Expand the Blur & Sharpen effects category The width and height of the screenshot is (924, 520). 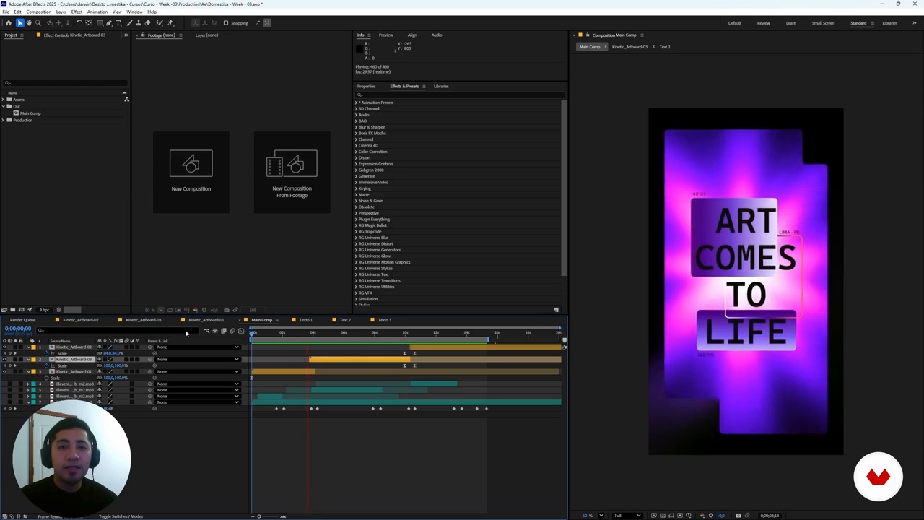click(356, 127)
